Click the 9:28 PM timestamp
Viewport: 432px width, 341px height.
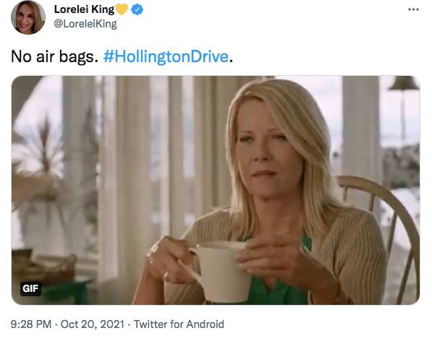point(31,324)
